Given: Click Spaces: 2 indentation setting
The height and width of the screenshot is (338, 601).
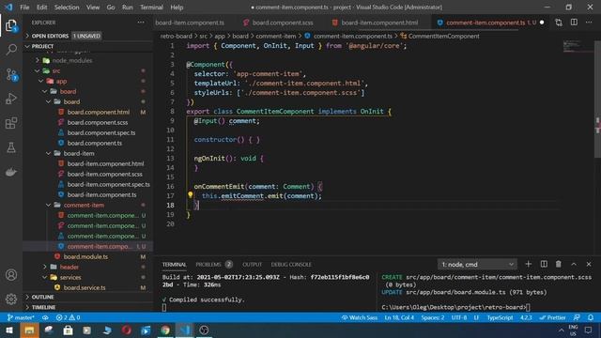Looking at the screenshot, I should point(433,317).
